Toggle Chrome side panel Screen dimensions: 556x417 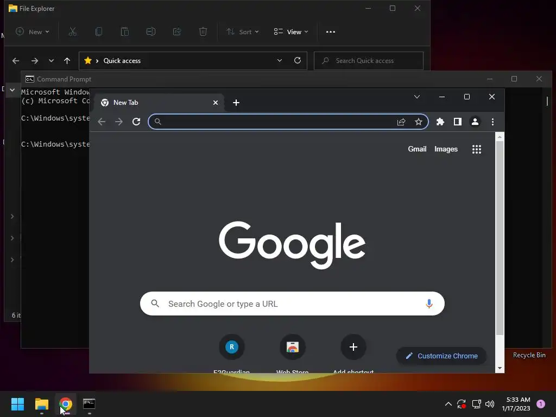click(x=457, y=122)
